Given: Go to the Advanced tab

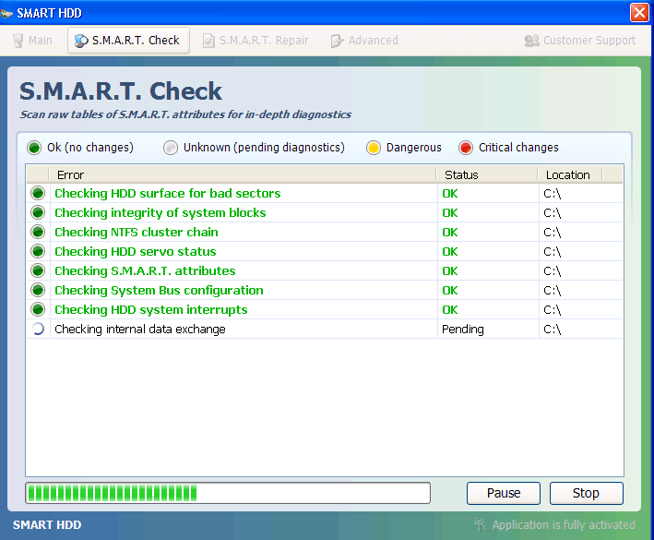Looking at the screenshot, I should click(x=364, y=41).
